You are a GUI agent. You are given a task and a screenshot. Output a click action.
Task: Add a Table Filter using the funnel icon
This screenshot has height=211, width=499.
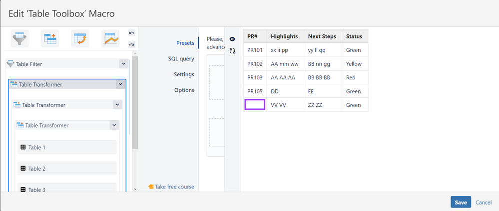(20, 38)
